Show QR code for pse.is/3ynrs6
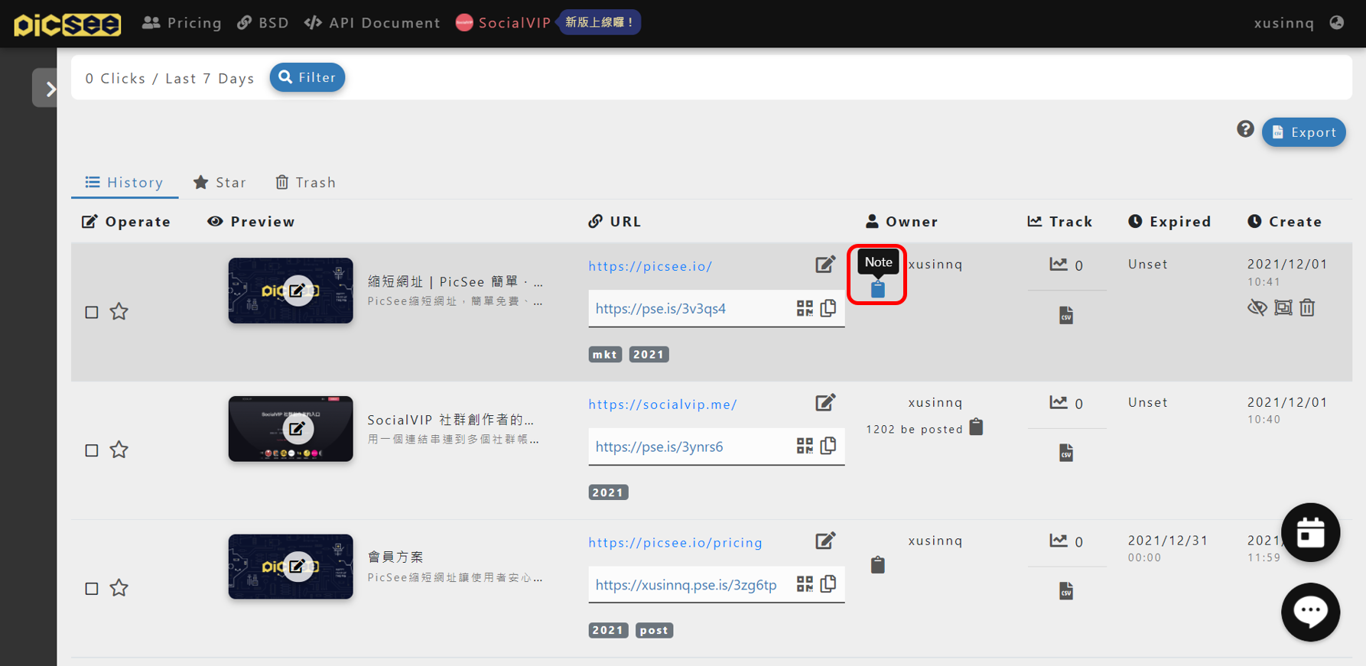This screenshot has height=666, width=1366. [x=805, y=446]
